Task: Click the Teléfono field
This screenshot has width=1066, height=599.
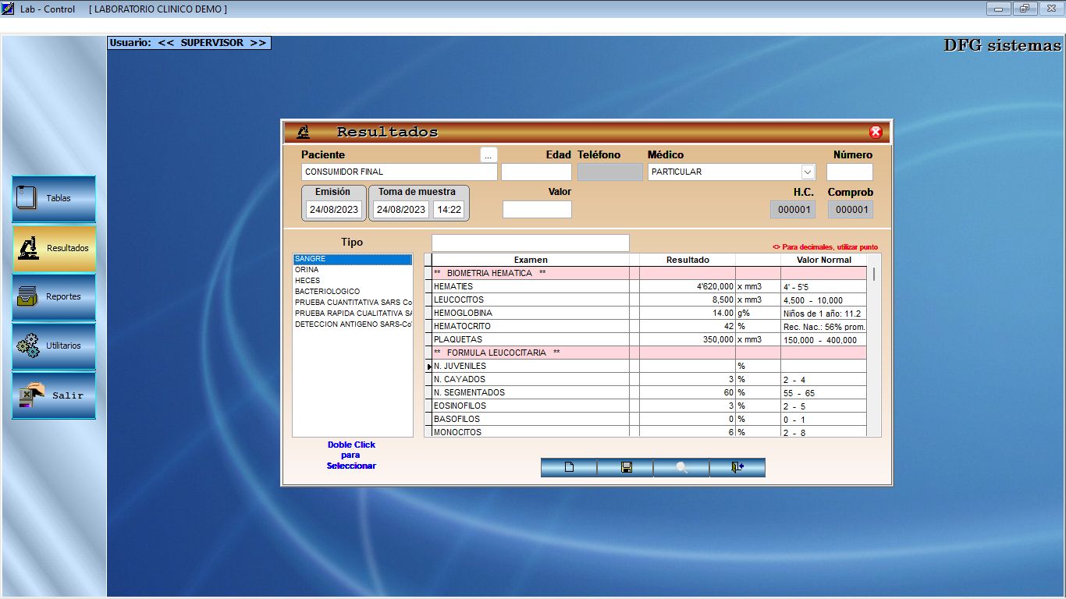Action: point(610,172)
